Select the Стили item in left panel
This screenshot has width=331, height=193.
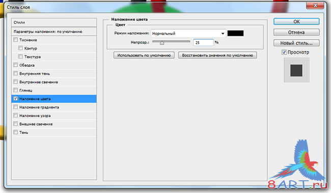[54, 22]
